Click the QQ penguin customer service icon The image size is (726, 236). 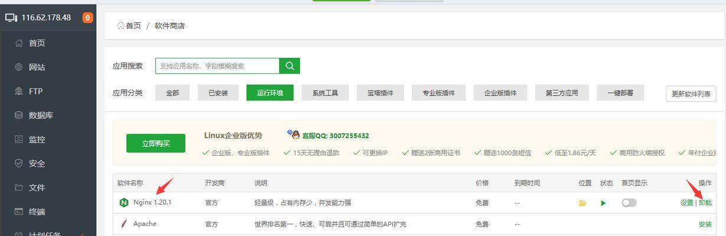pyautogui.click(x=293, y=135)
